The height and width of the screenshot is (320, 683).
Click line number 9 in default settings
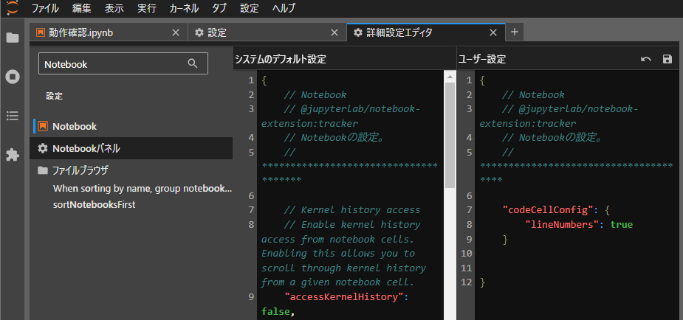pyautogui.click(x=251, y=297)
